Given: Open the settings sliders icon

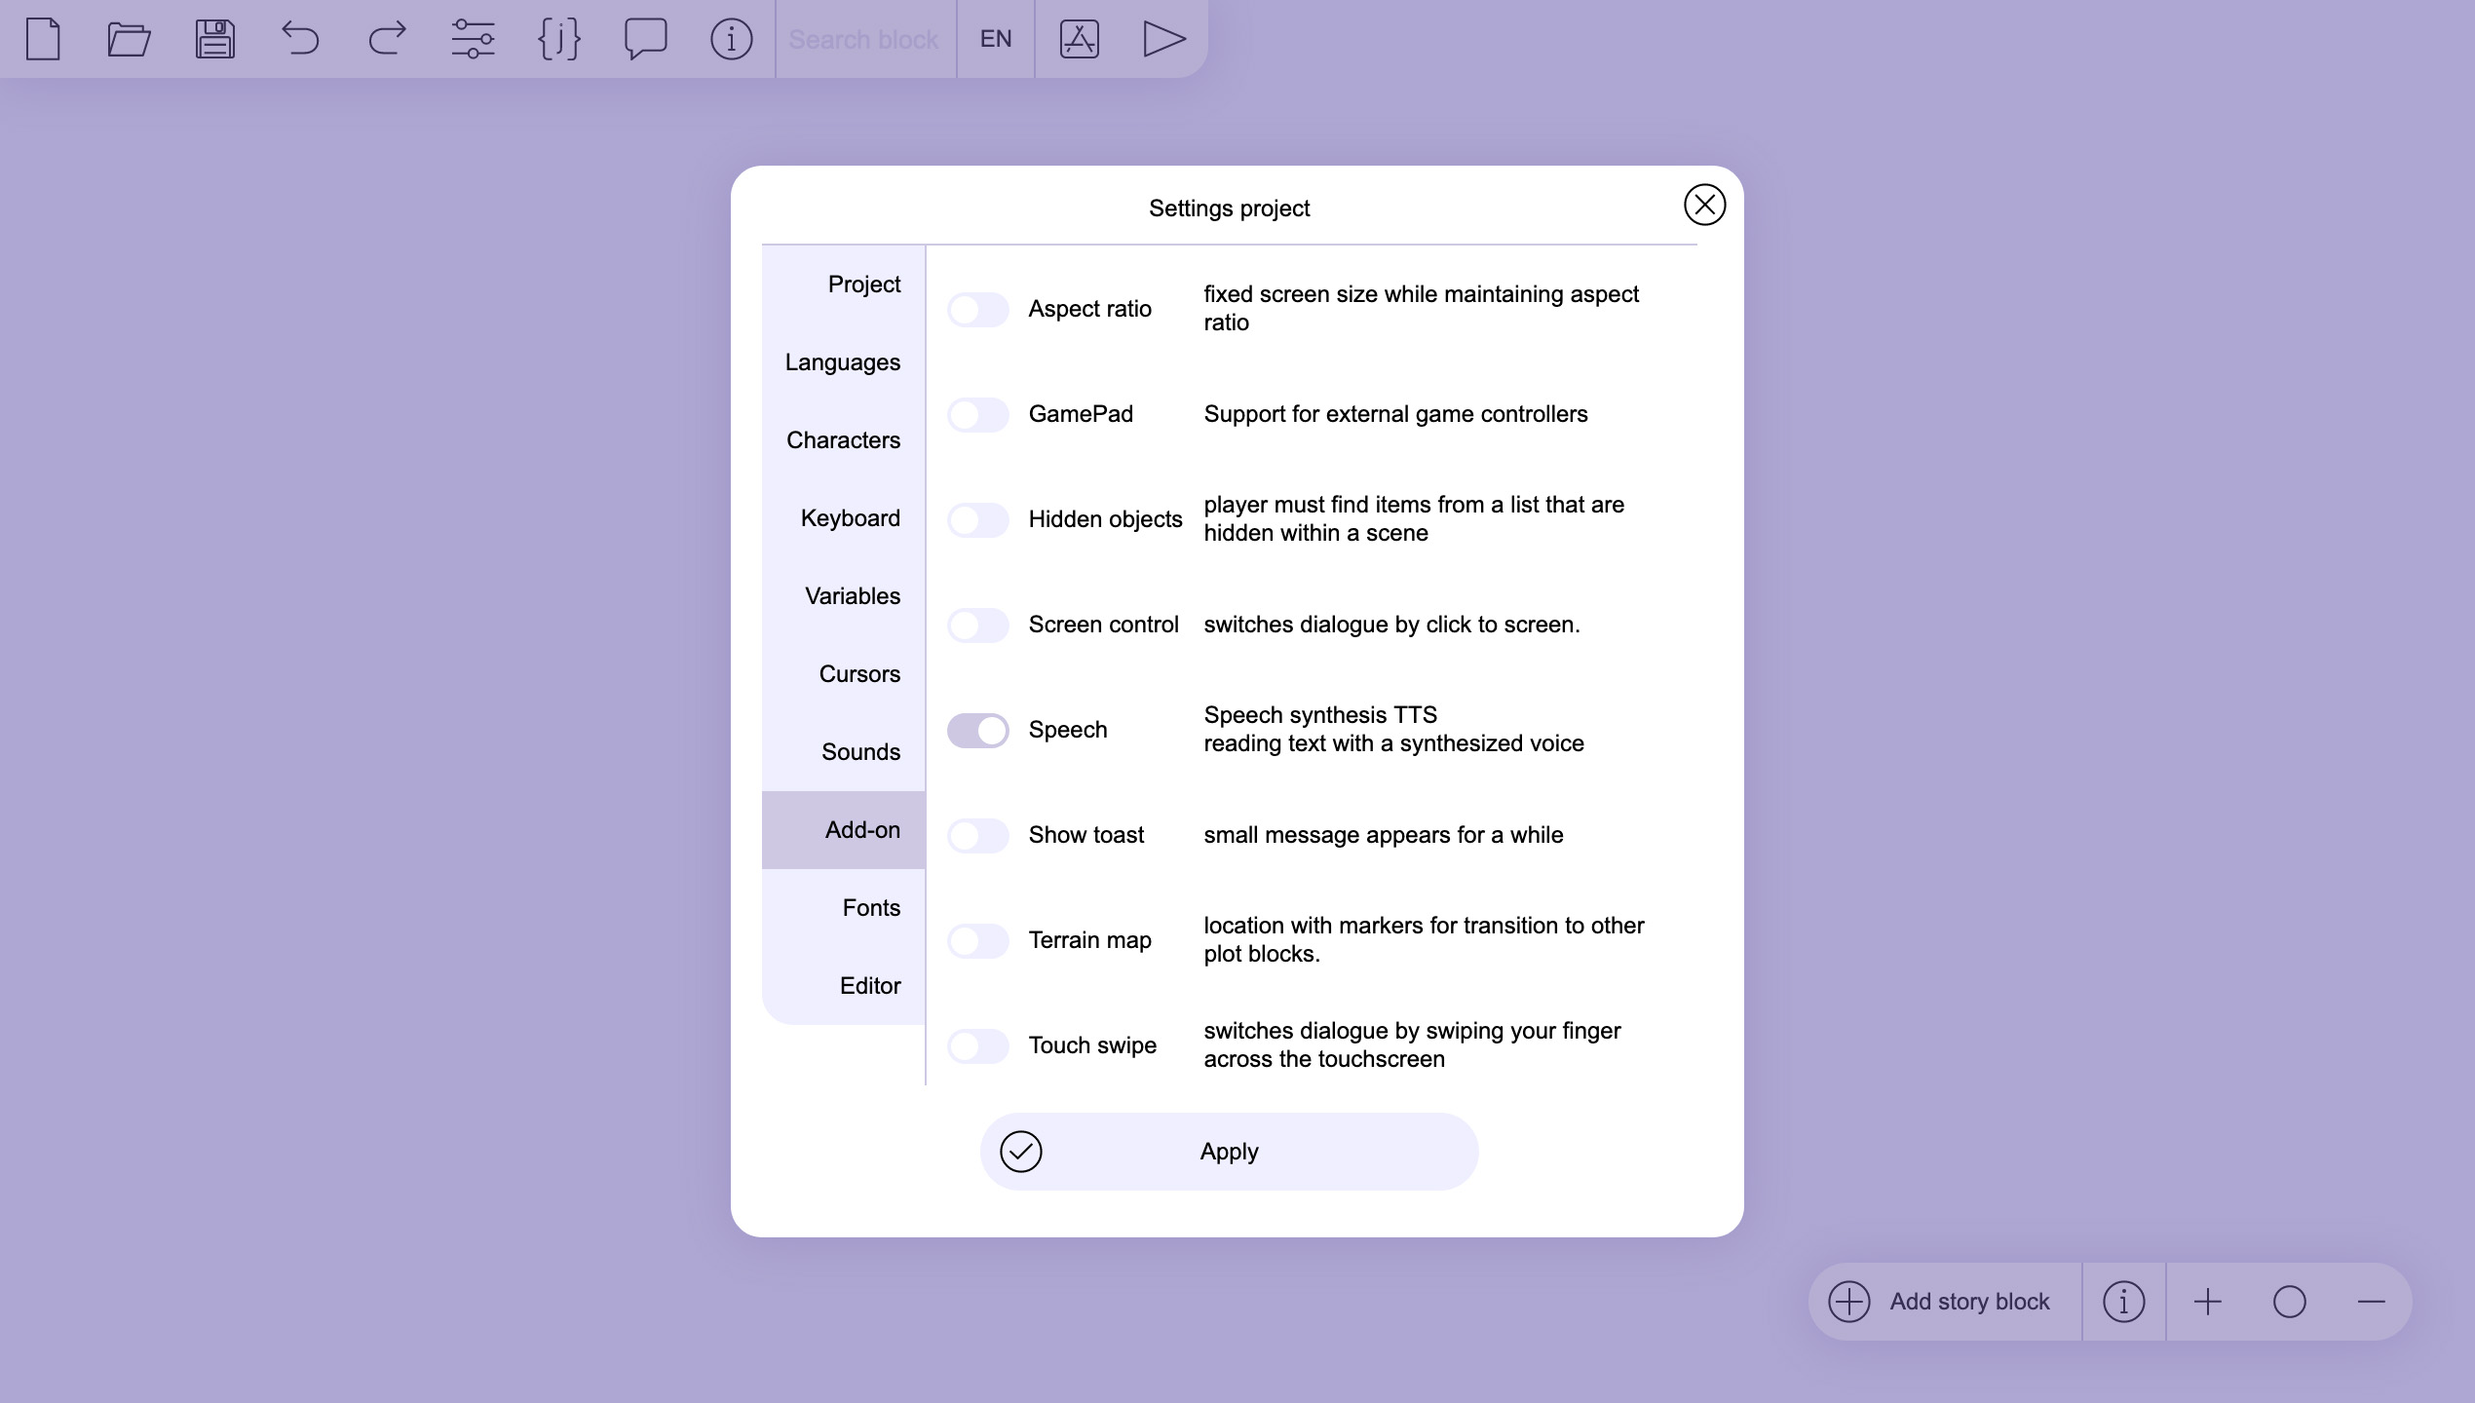Looking at the screenshot, I should (x=473, y=39).
